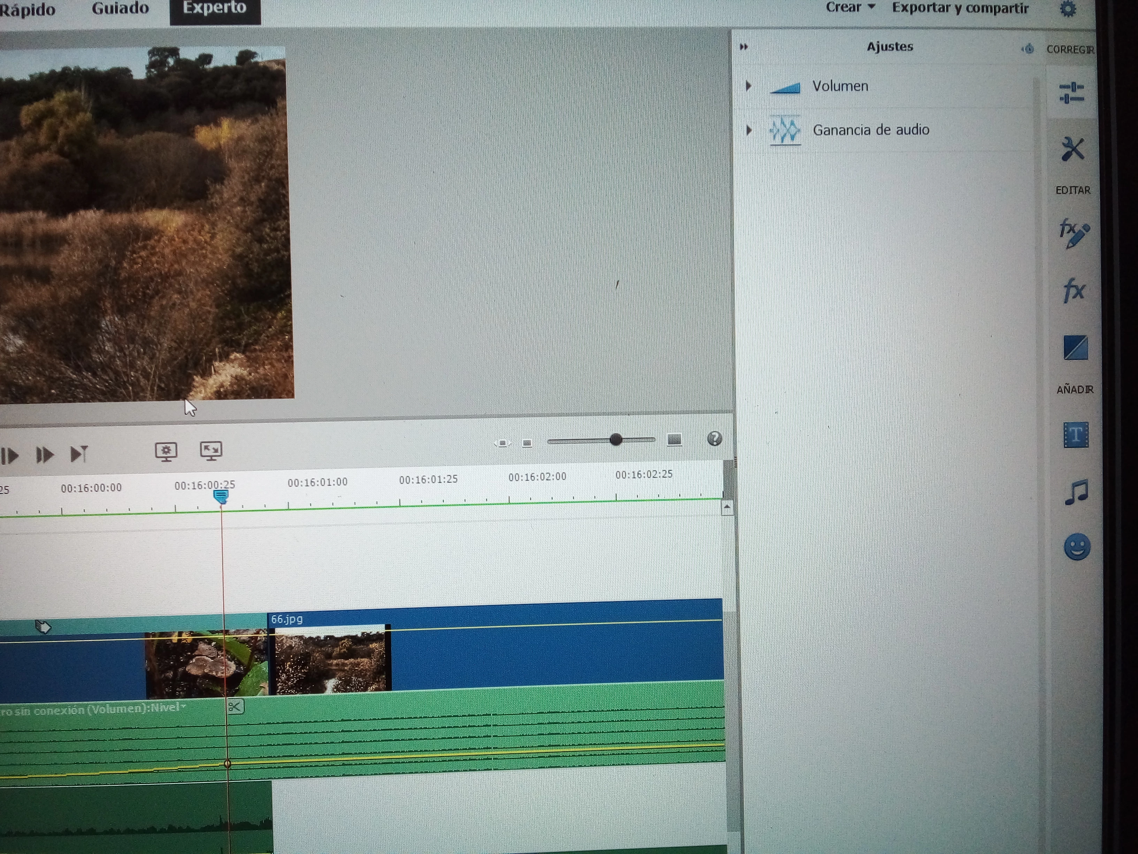Viewport: 1138px width, 854px height.
Task: Open the Titles and Text icon
Action: [1076, 435]
